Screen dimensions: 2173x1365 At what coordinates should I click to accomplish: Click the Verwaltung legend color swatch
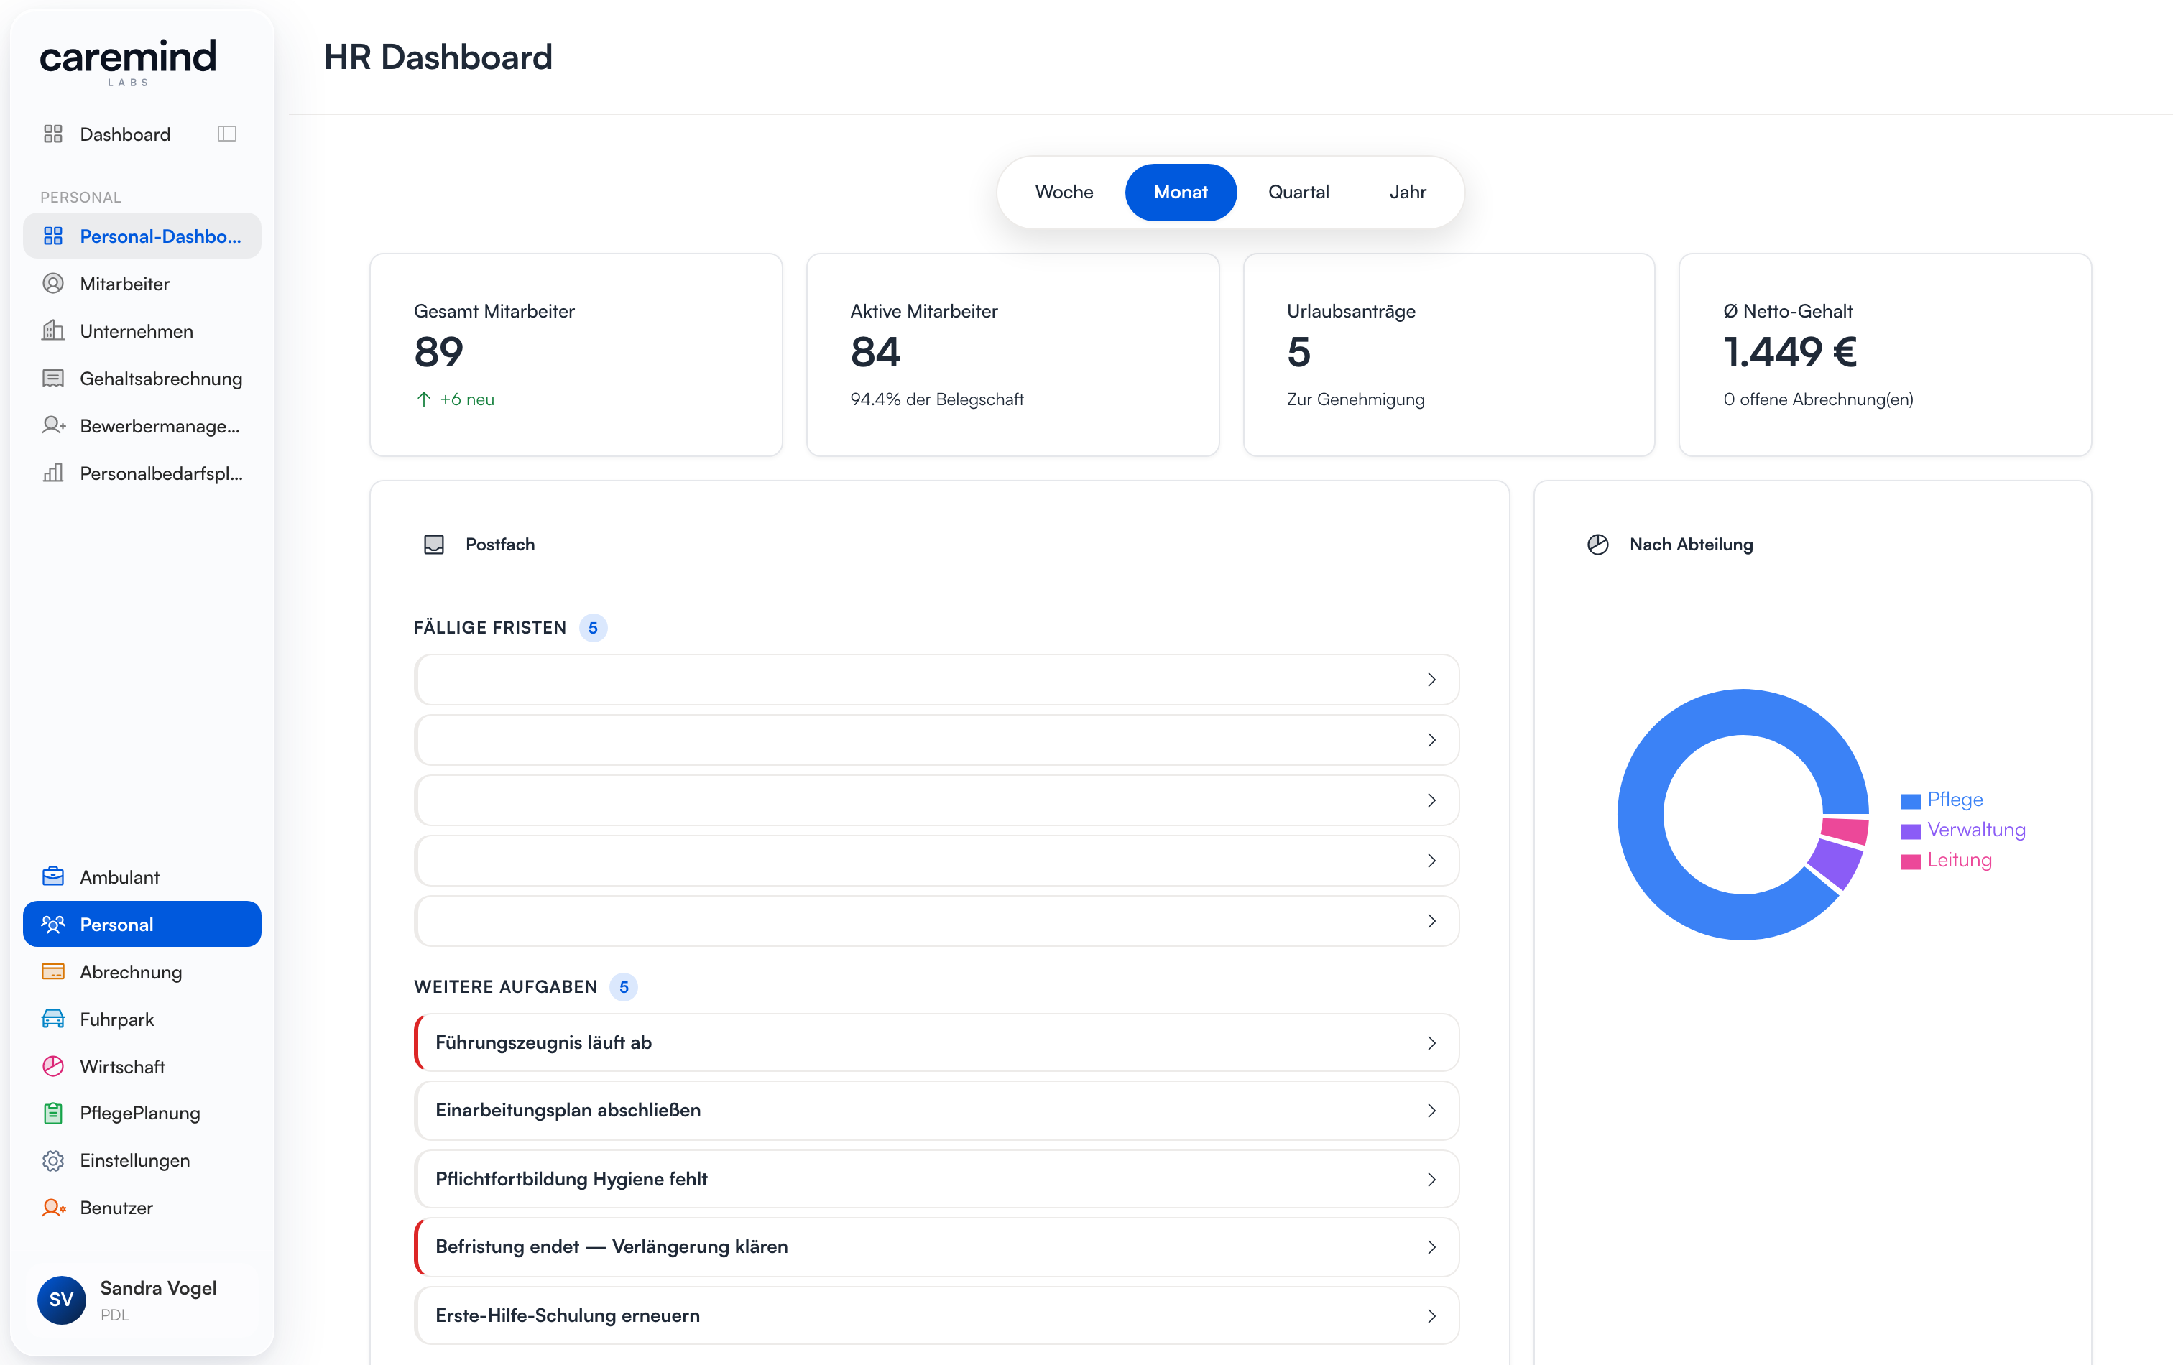click(x=1911, y=831)
